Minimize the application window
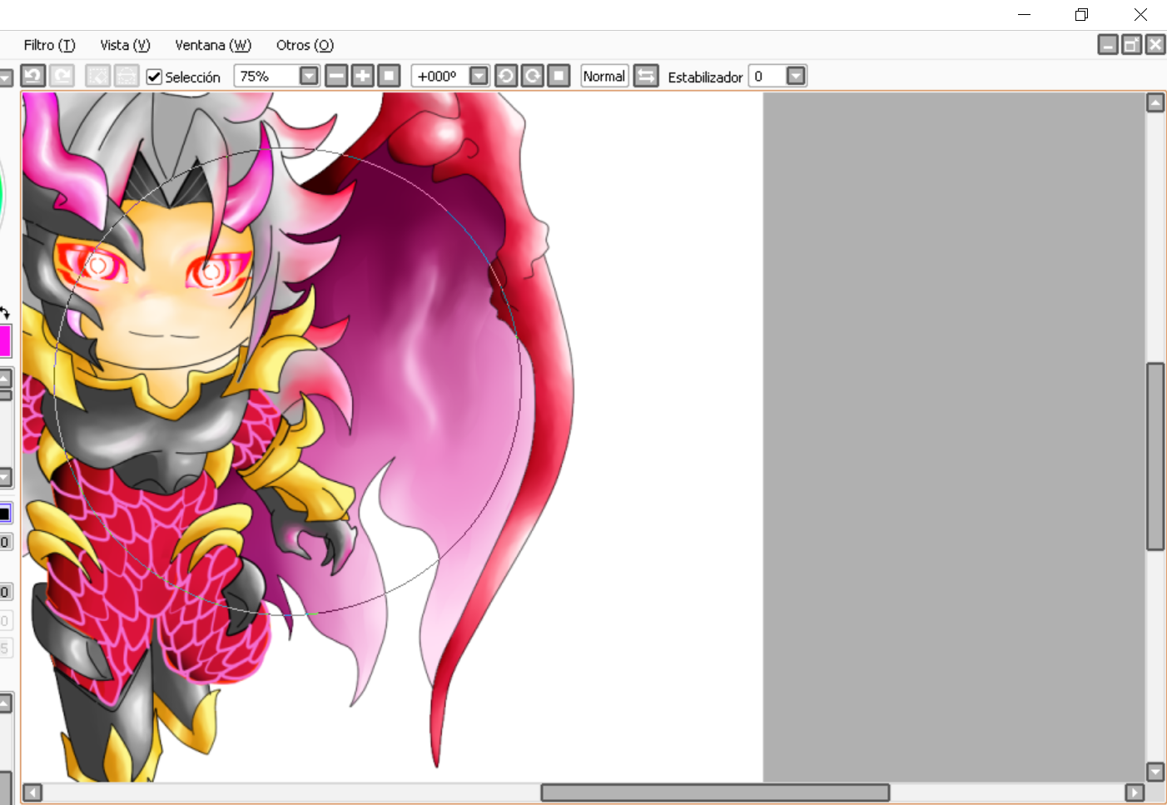 pos(1025,14)
